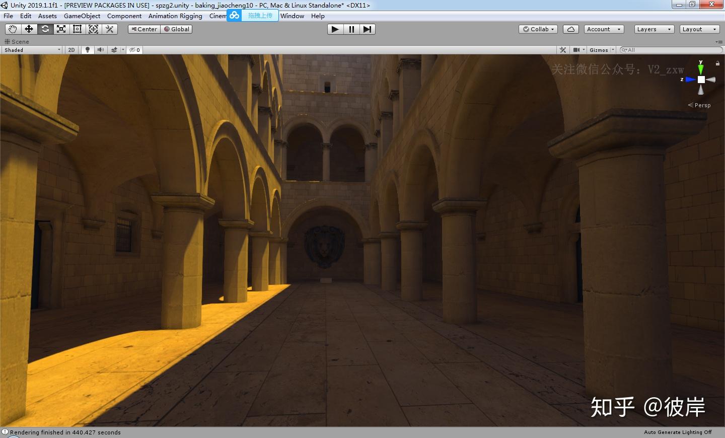Expand the Layers dropdown
The width and height of the screenshot is (725, 438).
[654, 29]
